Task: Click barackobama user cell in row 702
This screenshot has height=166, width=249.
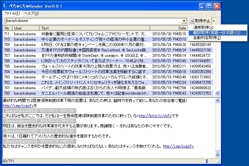Action: [25, 83]
